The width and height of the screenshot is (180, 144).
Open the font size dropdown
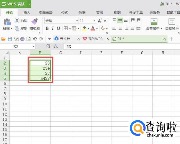click(94, 21)
